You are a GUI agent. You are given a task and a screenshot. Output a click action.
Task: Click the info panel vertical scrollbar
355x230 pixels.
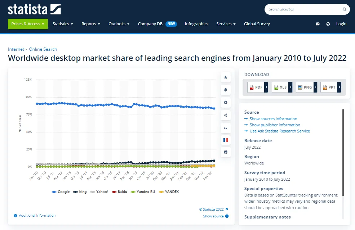[343, 153]
